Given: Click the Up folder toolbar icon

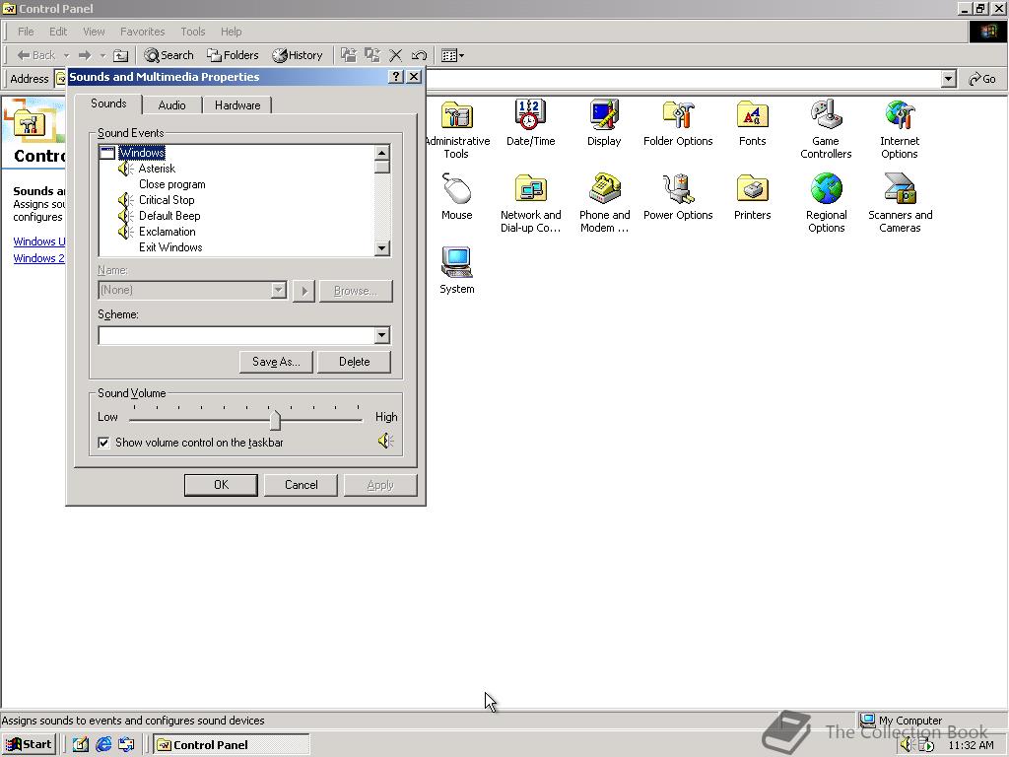Looking at the screenshot, I should tap(120, 55).
